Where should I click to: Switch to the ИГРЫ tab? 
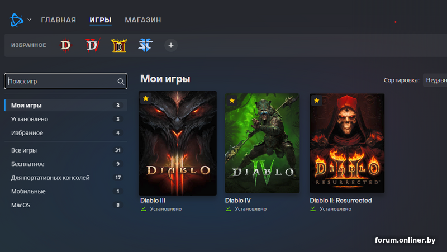click(x=101, y=20)
